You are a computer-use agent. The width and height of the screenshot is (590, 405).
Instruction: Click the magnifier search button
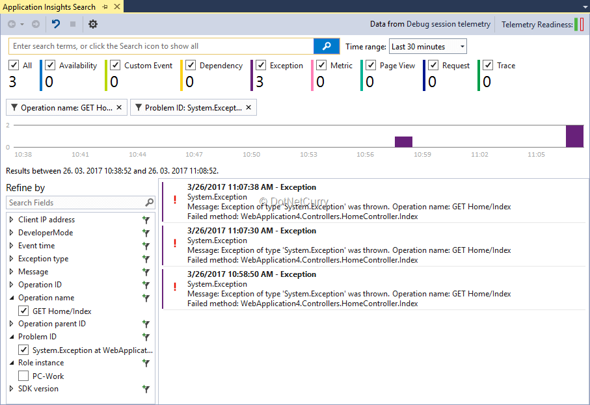(x=327, y=46)
